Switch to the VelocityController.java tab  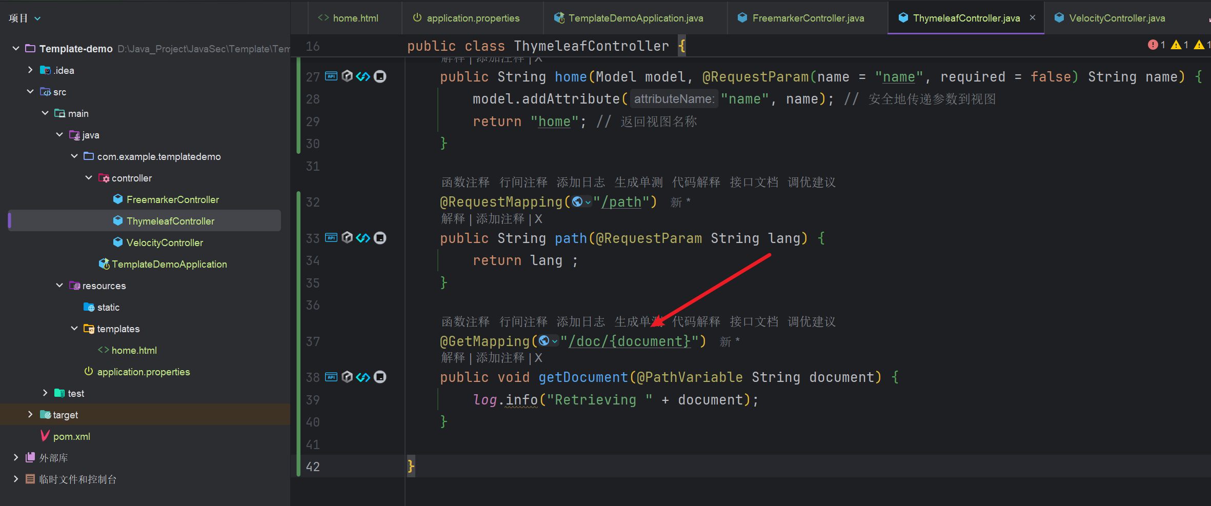(1116, 18)
